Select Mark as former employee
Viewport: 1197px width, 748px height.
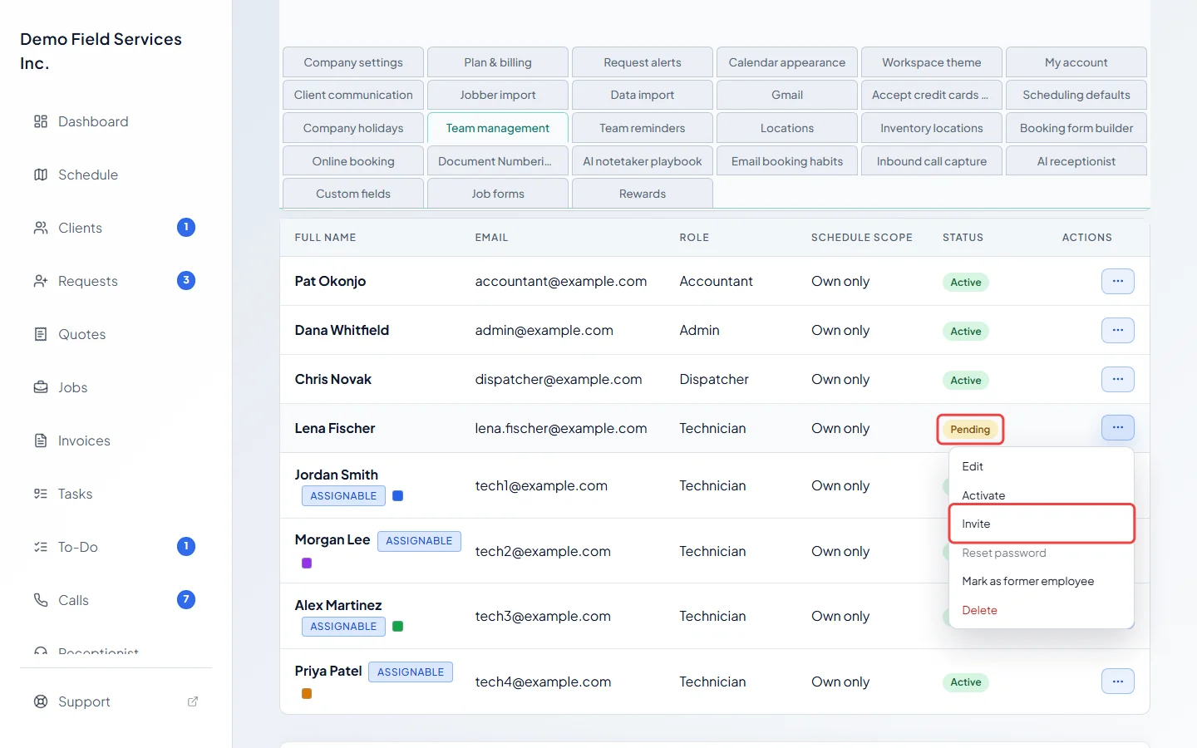[x=1041, y=581]
